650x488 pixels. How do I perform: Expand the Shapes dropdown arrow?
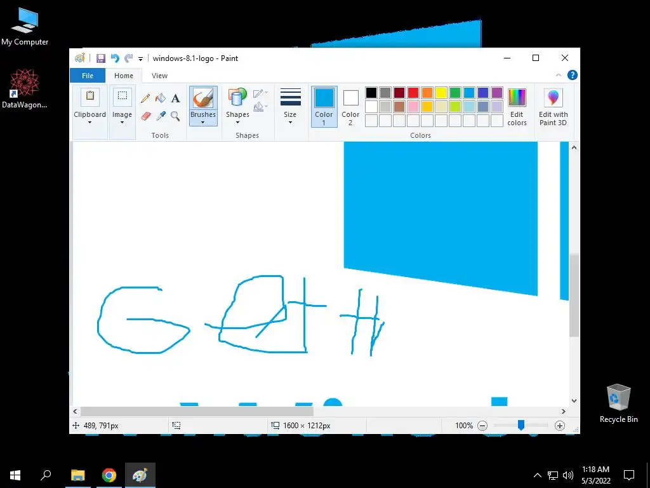pyautogui.click(x=237, y=123)
